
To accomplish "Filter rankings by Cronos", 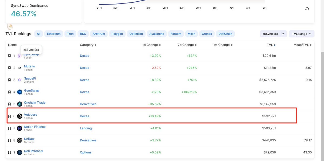I will [x=207, y=34].
